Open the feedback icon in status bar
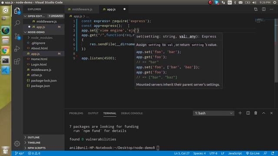 pos(265,153)
